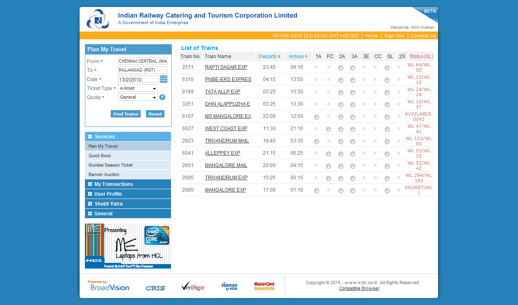Click train number 2511
Image resolution: width=518 pixels, height=305 pixels.
pyautogui.click(x=188, y=67)
